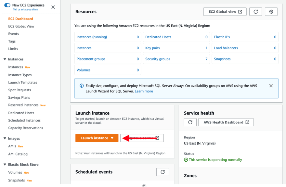Select Instance Types in the sidebar

coord(20,75)
